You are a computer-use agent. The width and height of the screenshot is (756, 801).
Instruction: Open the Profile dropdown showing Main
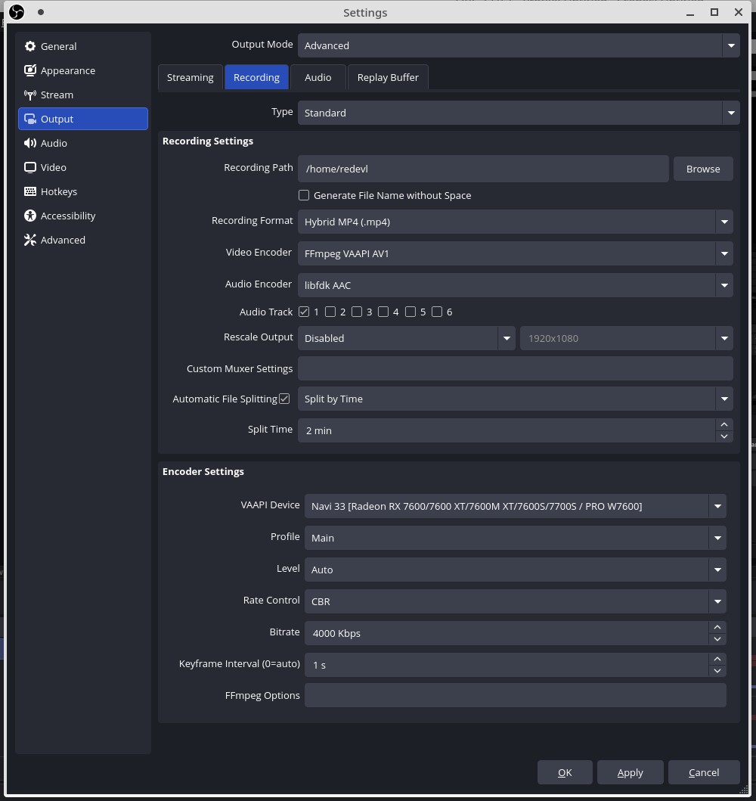[516, 538]
